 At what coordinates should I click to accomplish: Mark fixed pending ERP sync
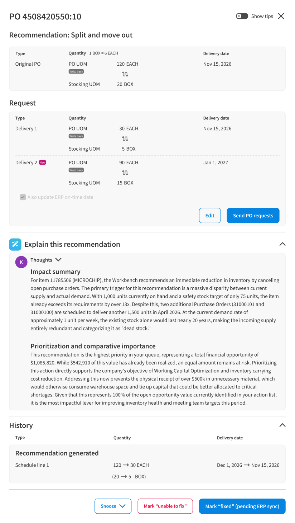[x=242, y=506]
